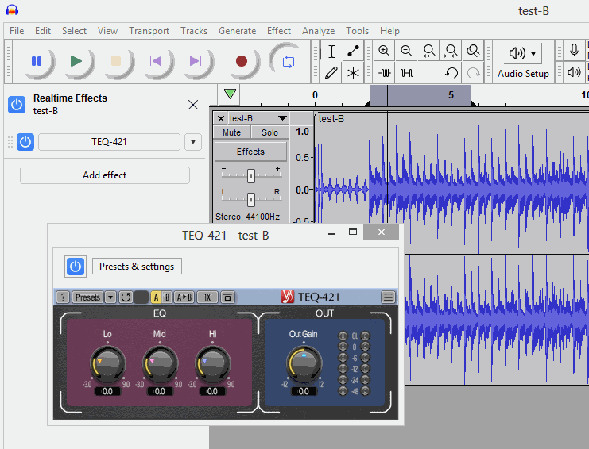
Task: Open the plugin hamburger menu icon
Action: pyautogui.click(x=388, y=297)
